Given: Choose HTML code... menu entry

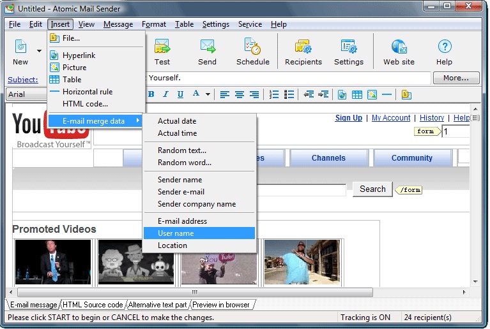Looking at the screenshot, I should (96, 104).
